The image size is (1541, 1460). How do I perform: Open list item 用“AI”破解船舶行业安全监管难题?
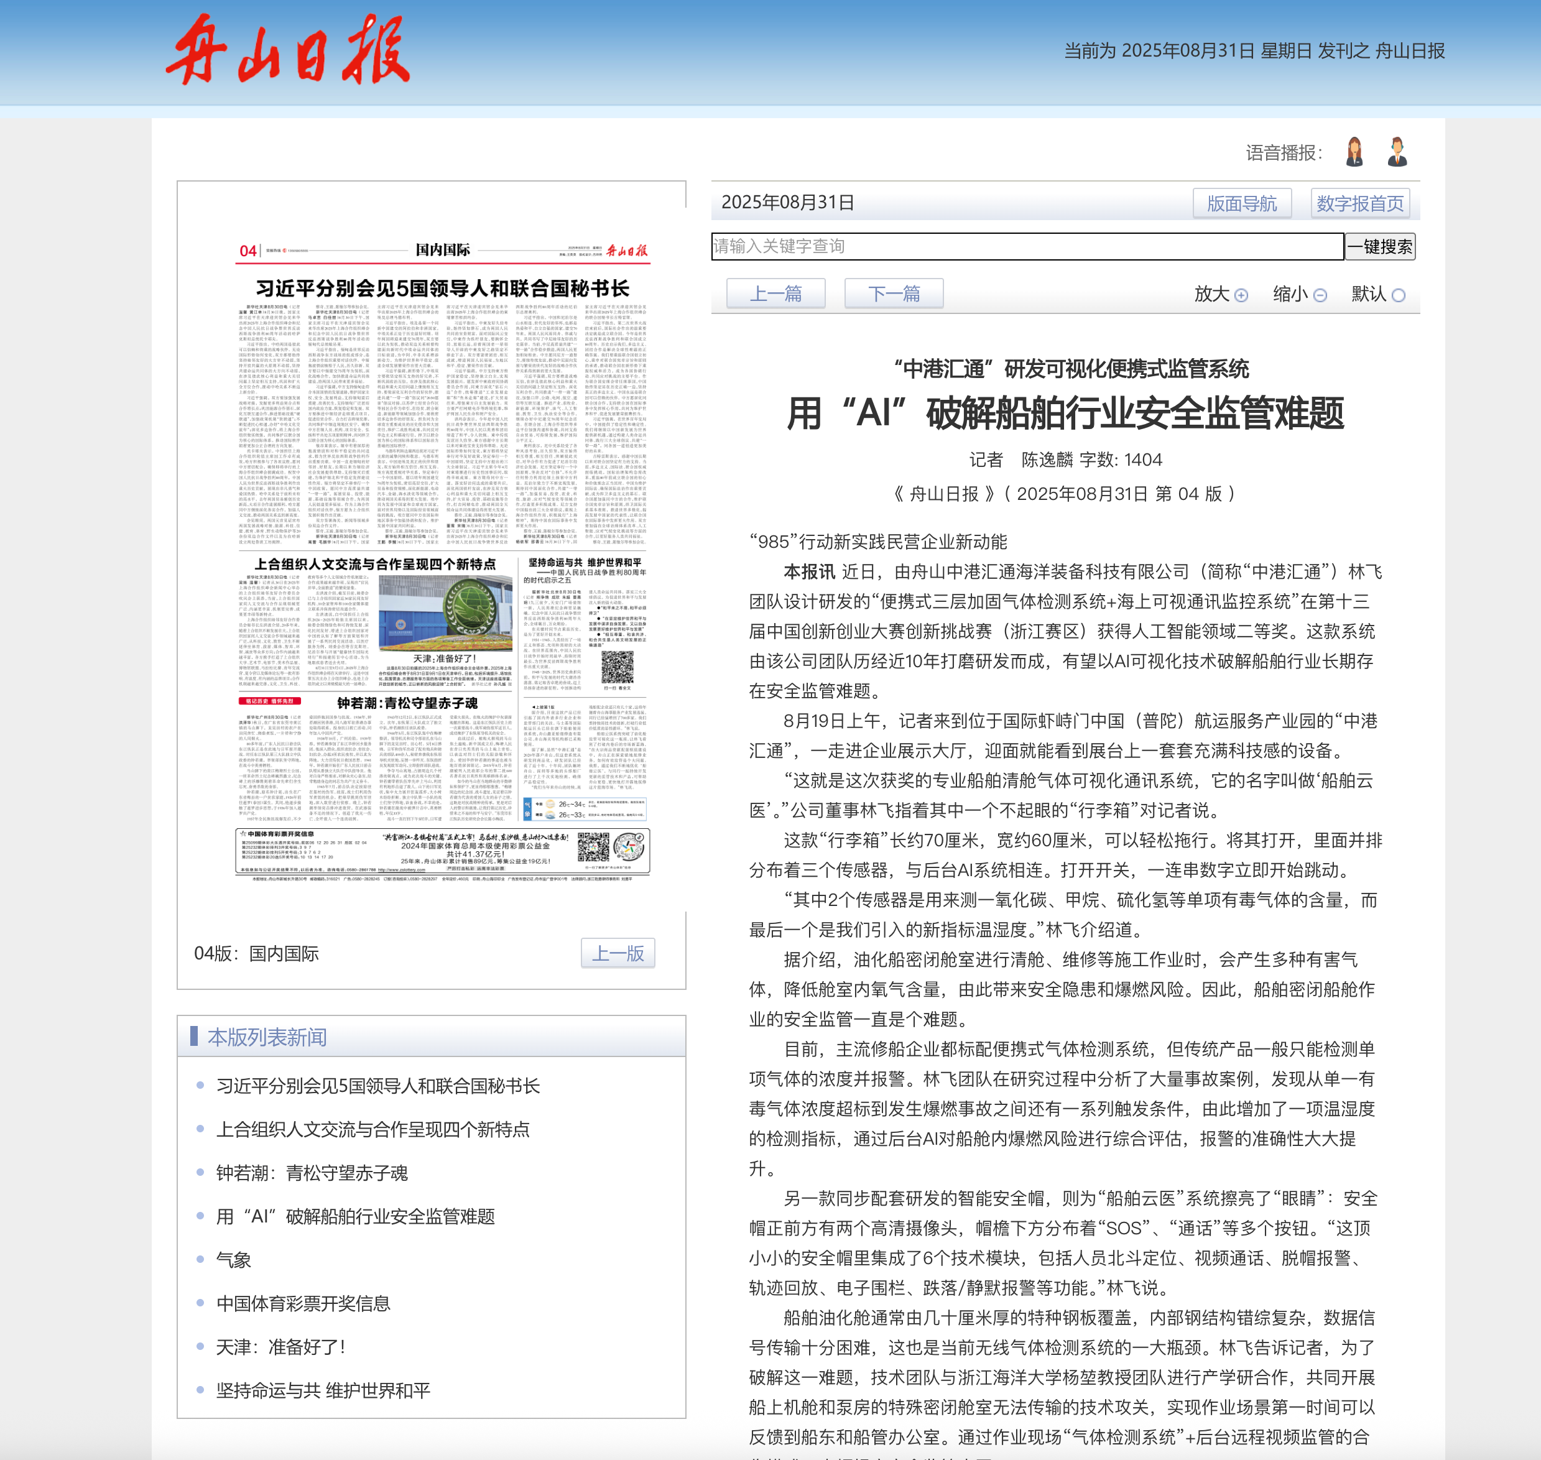coord(355,1216)
